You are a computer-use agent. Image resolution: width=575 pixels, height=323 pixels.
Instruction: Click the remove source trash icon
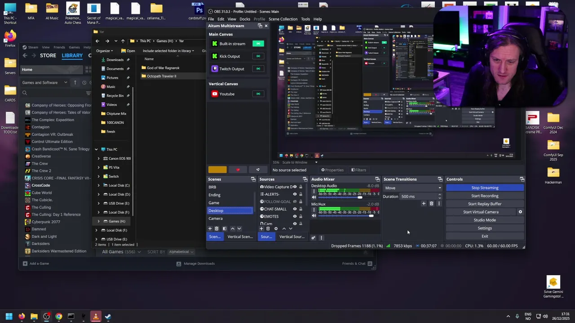(x=268, y=229)
